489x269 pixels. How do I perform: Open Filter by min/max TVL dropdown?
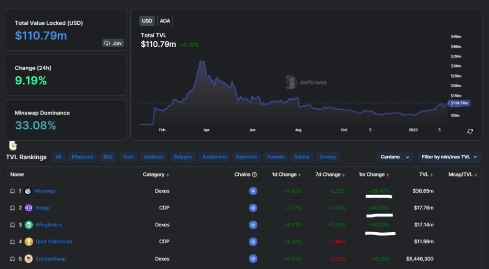(449, 157)
